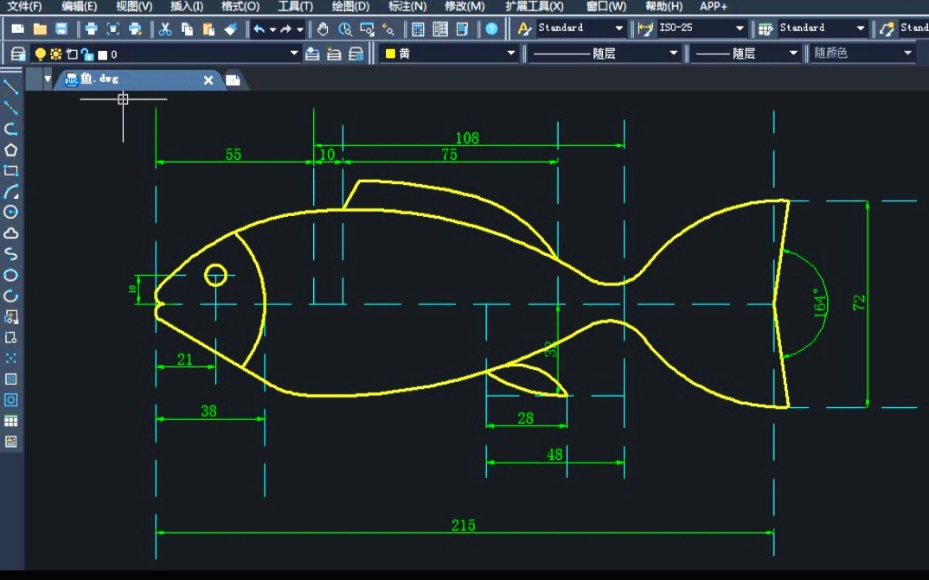Open the 编辑(E) menu
Image resolution: width=929 pixels, height=580 pixels.
(x=80, y=7)
